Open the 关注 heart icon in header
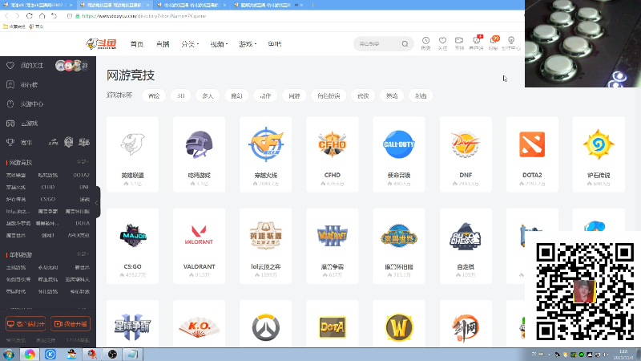The height and width of the screenshot is (361, 641). click(x=442, y=43)
